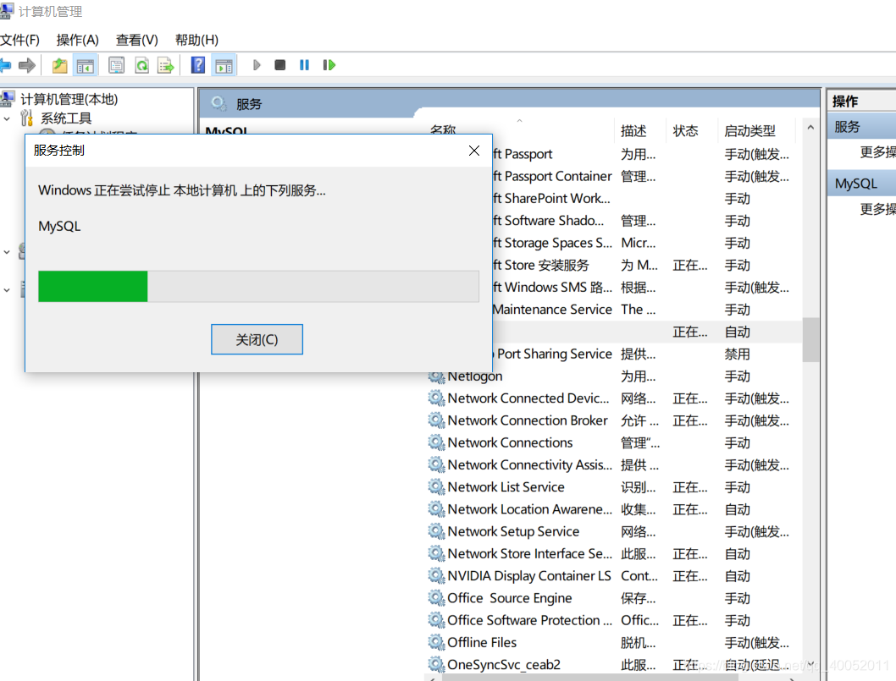The width and height of the screenshot is (896, 681).
Task: Select the SharePoint Work... service row
Action: coord(646,199)
